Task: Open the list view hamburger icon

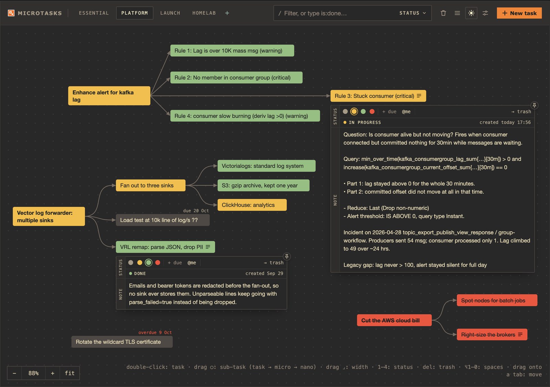Action: 457,13
